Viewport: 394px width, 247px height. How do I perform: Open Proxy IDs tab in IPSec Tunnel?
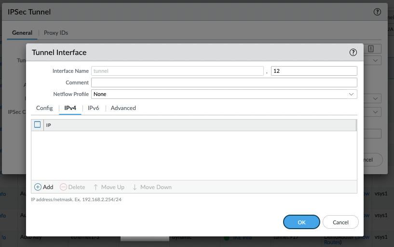tap(56, 33)
